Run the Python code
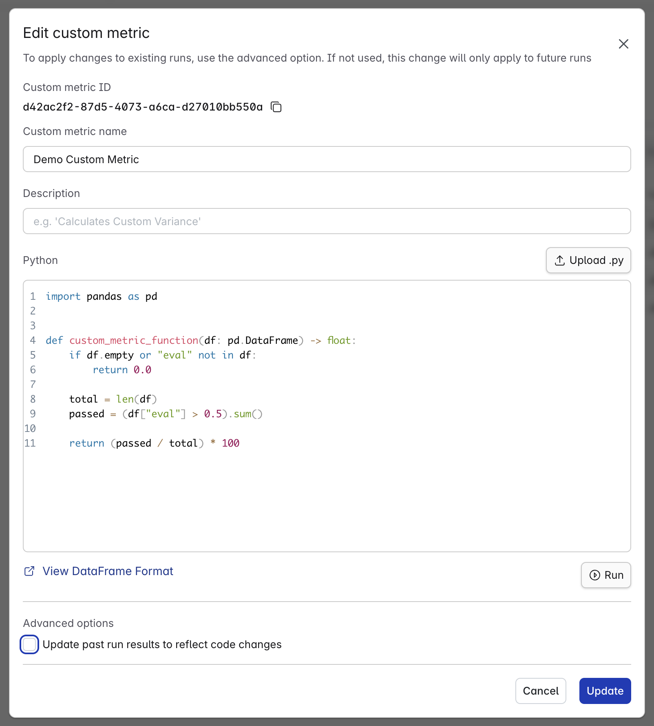Viewport: 654px width, 726px height. pos(606,575)
